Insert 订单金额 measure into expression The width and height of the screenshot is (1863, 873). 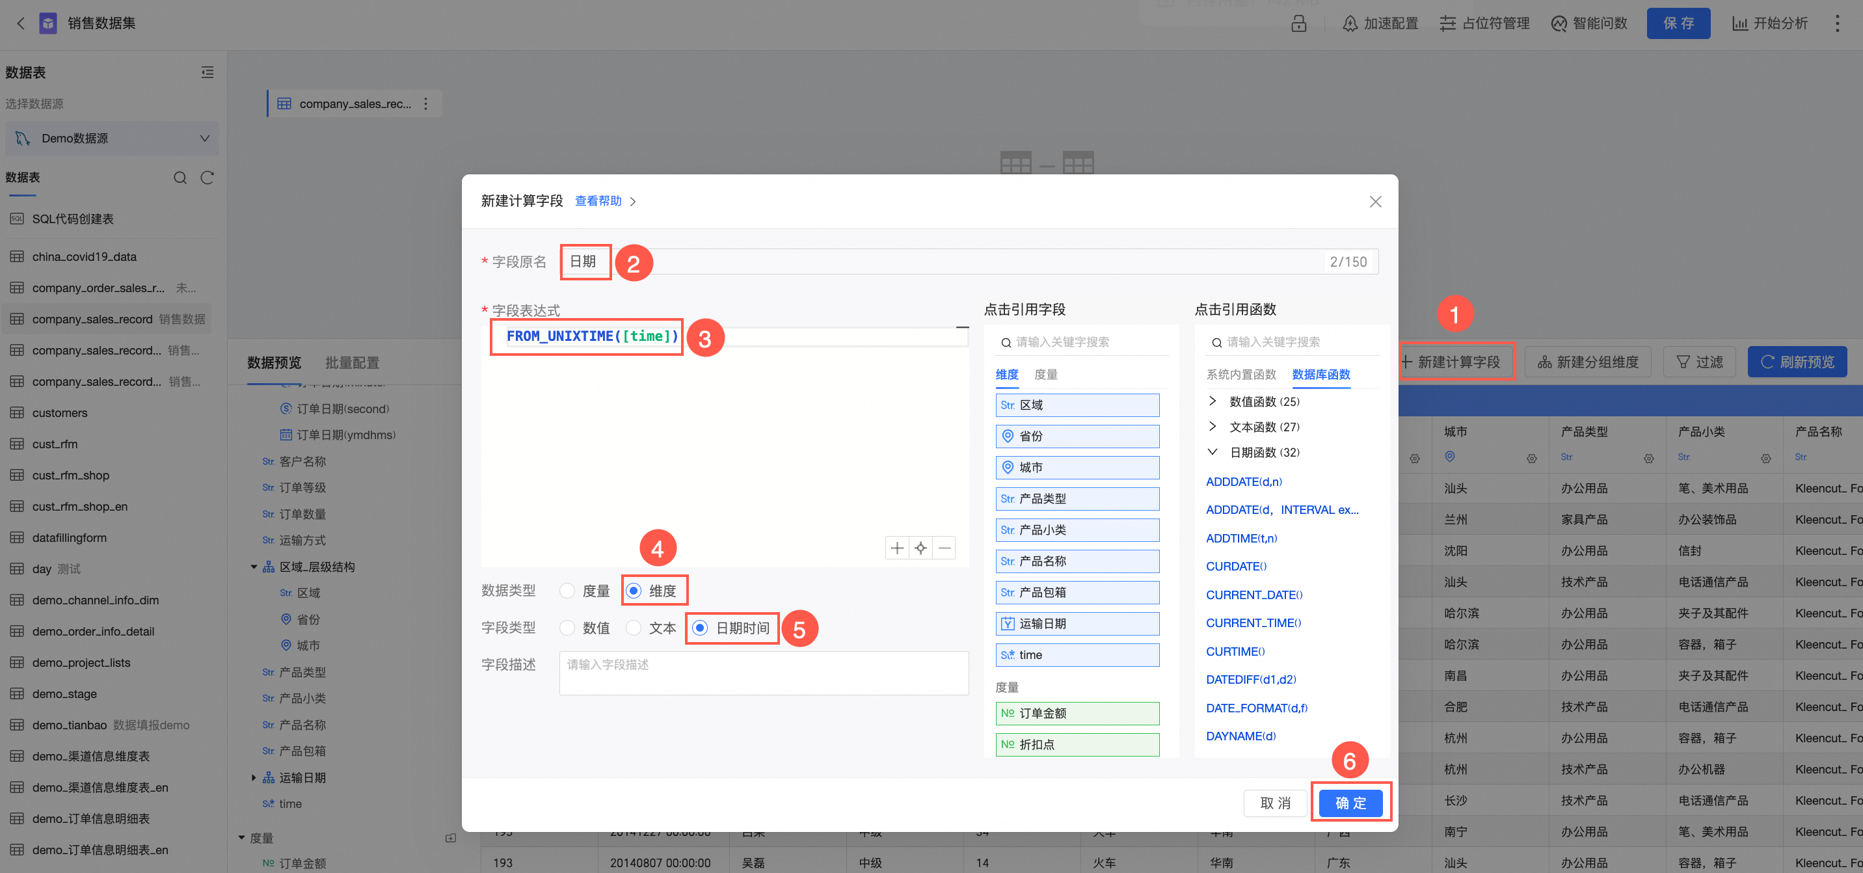coord(1077,713)
